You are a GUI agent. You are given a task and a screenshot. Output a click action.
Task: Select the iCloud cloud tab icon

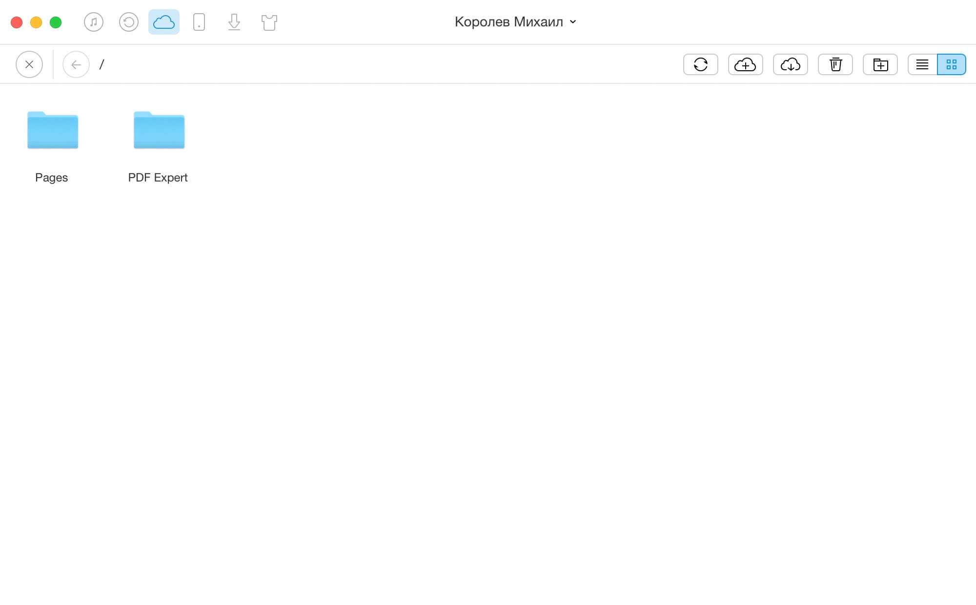tap(164, 22)
